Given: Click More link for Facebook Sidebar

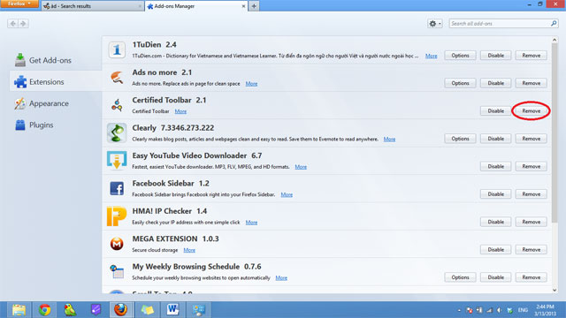Looking at the screenshot, I should 287,194.
